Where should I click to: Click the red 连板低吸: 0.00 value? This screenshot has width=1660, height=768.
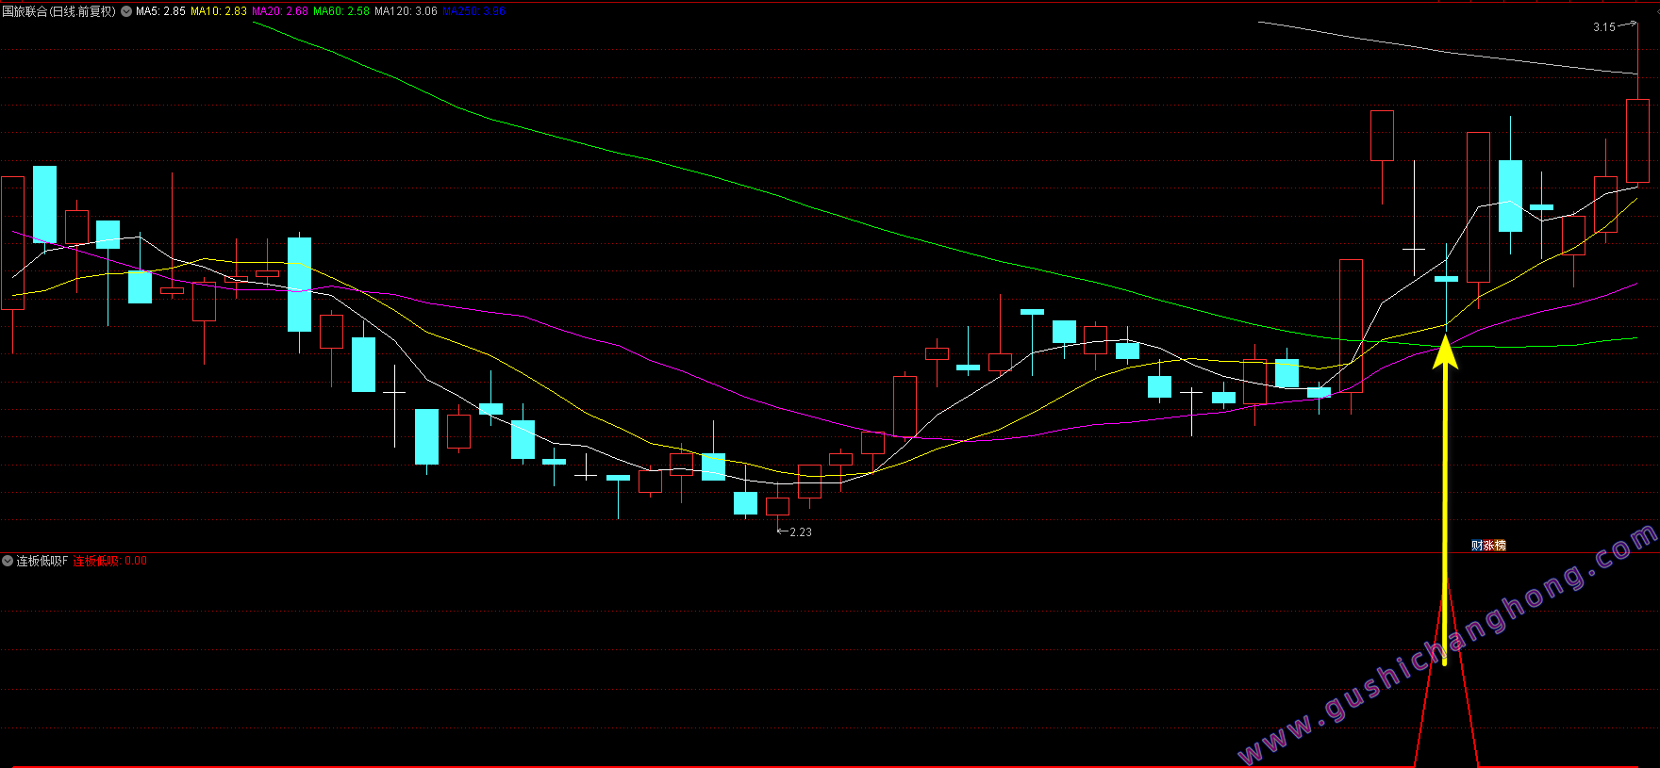coord(110,561)
